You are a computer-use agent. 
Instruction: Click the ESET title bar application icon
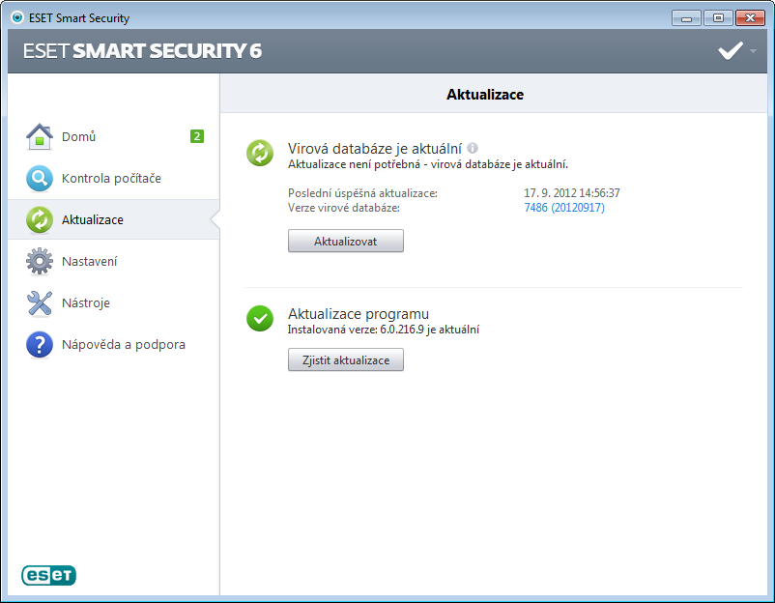coord(17,17)
